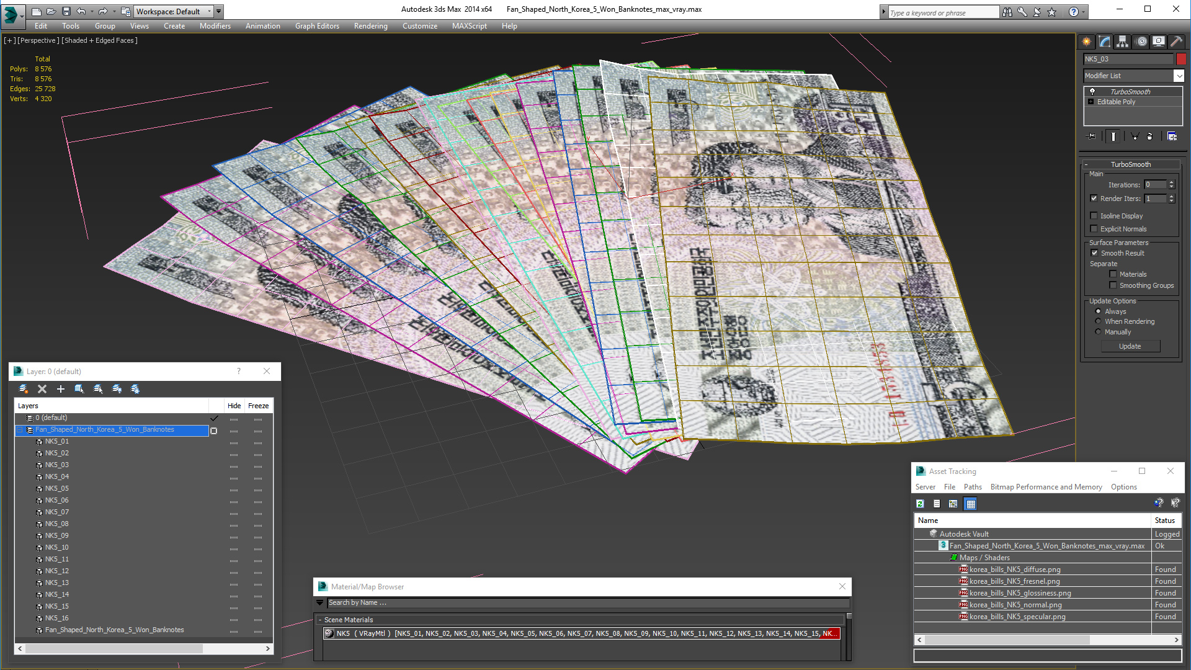Open the Modifier List dropdown
Screen dimensions: 1191x670
point(1179,76)
